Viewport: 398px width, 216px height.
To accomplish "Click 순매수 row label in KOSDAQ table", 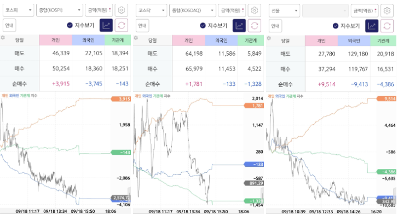I will [153, 84].
